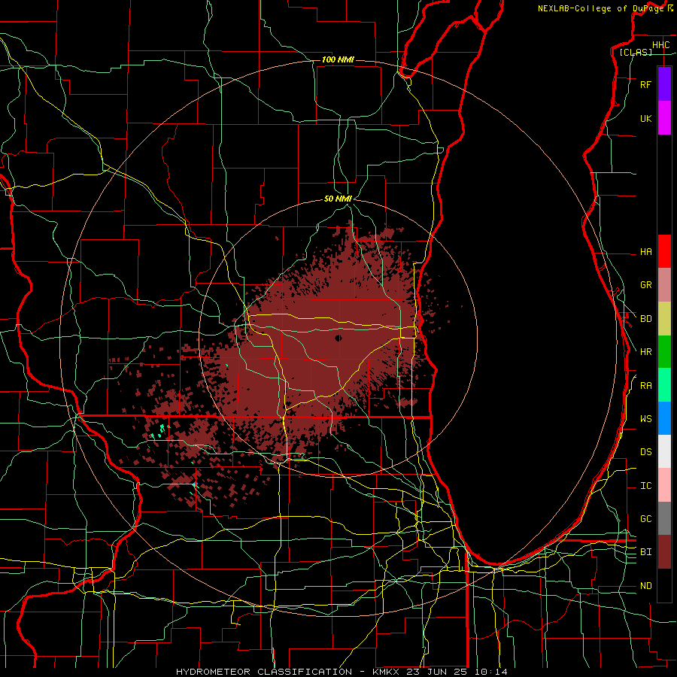
Task: Click the HA red legend swatch
Action: pyautogui.click(x=664, y=251)
